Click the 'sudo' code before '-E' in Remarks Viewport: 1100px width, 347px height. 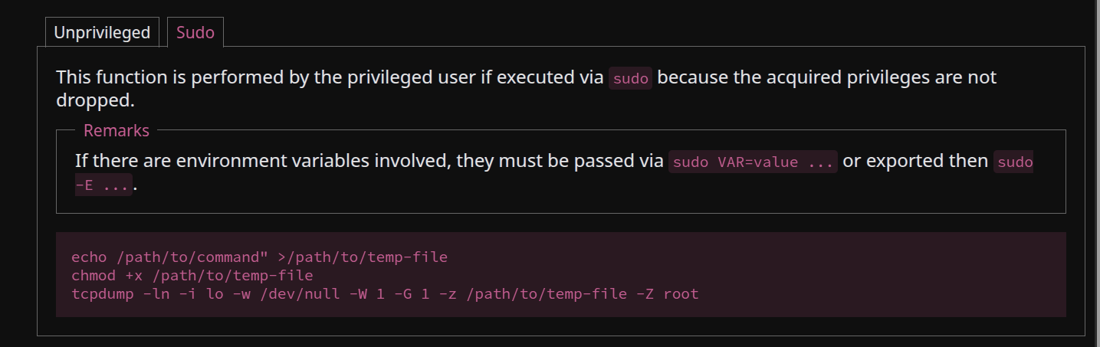1013,162
